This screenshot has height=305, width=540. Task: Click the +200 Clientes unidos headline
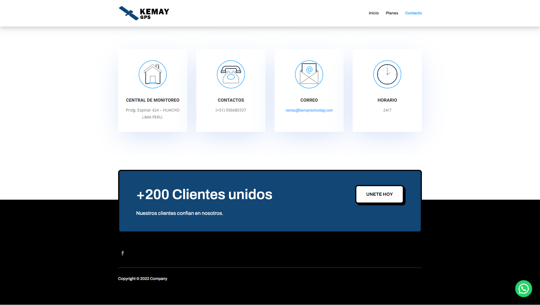[204, 194]
